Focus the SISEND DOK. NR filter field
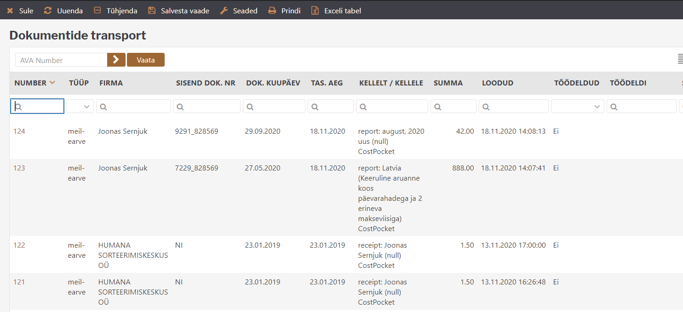The height and width of the screenshot is (312, 683). 207,106
